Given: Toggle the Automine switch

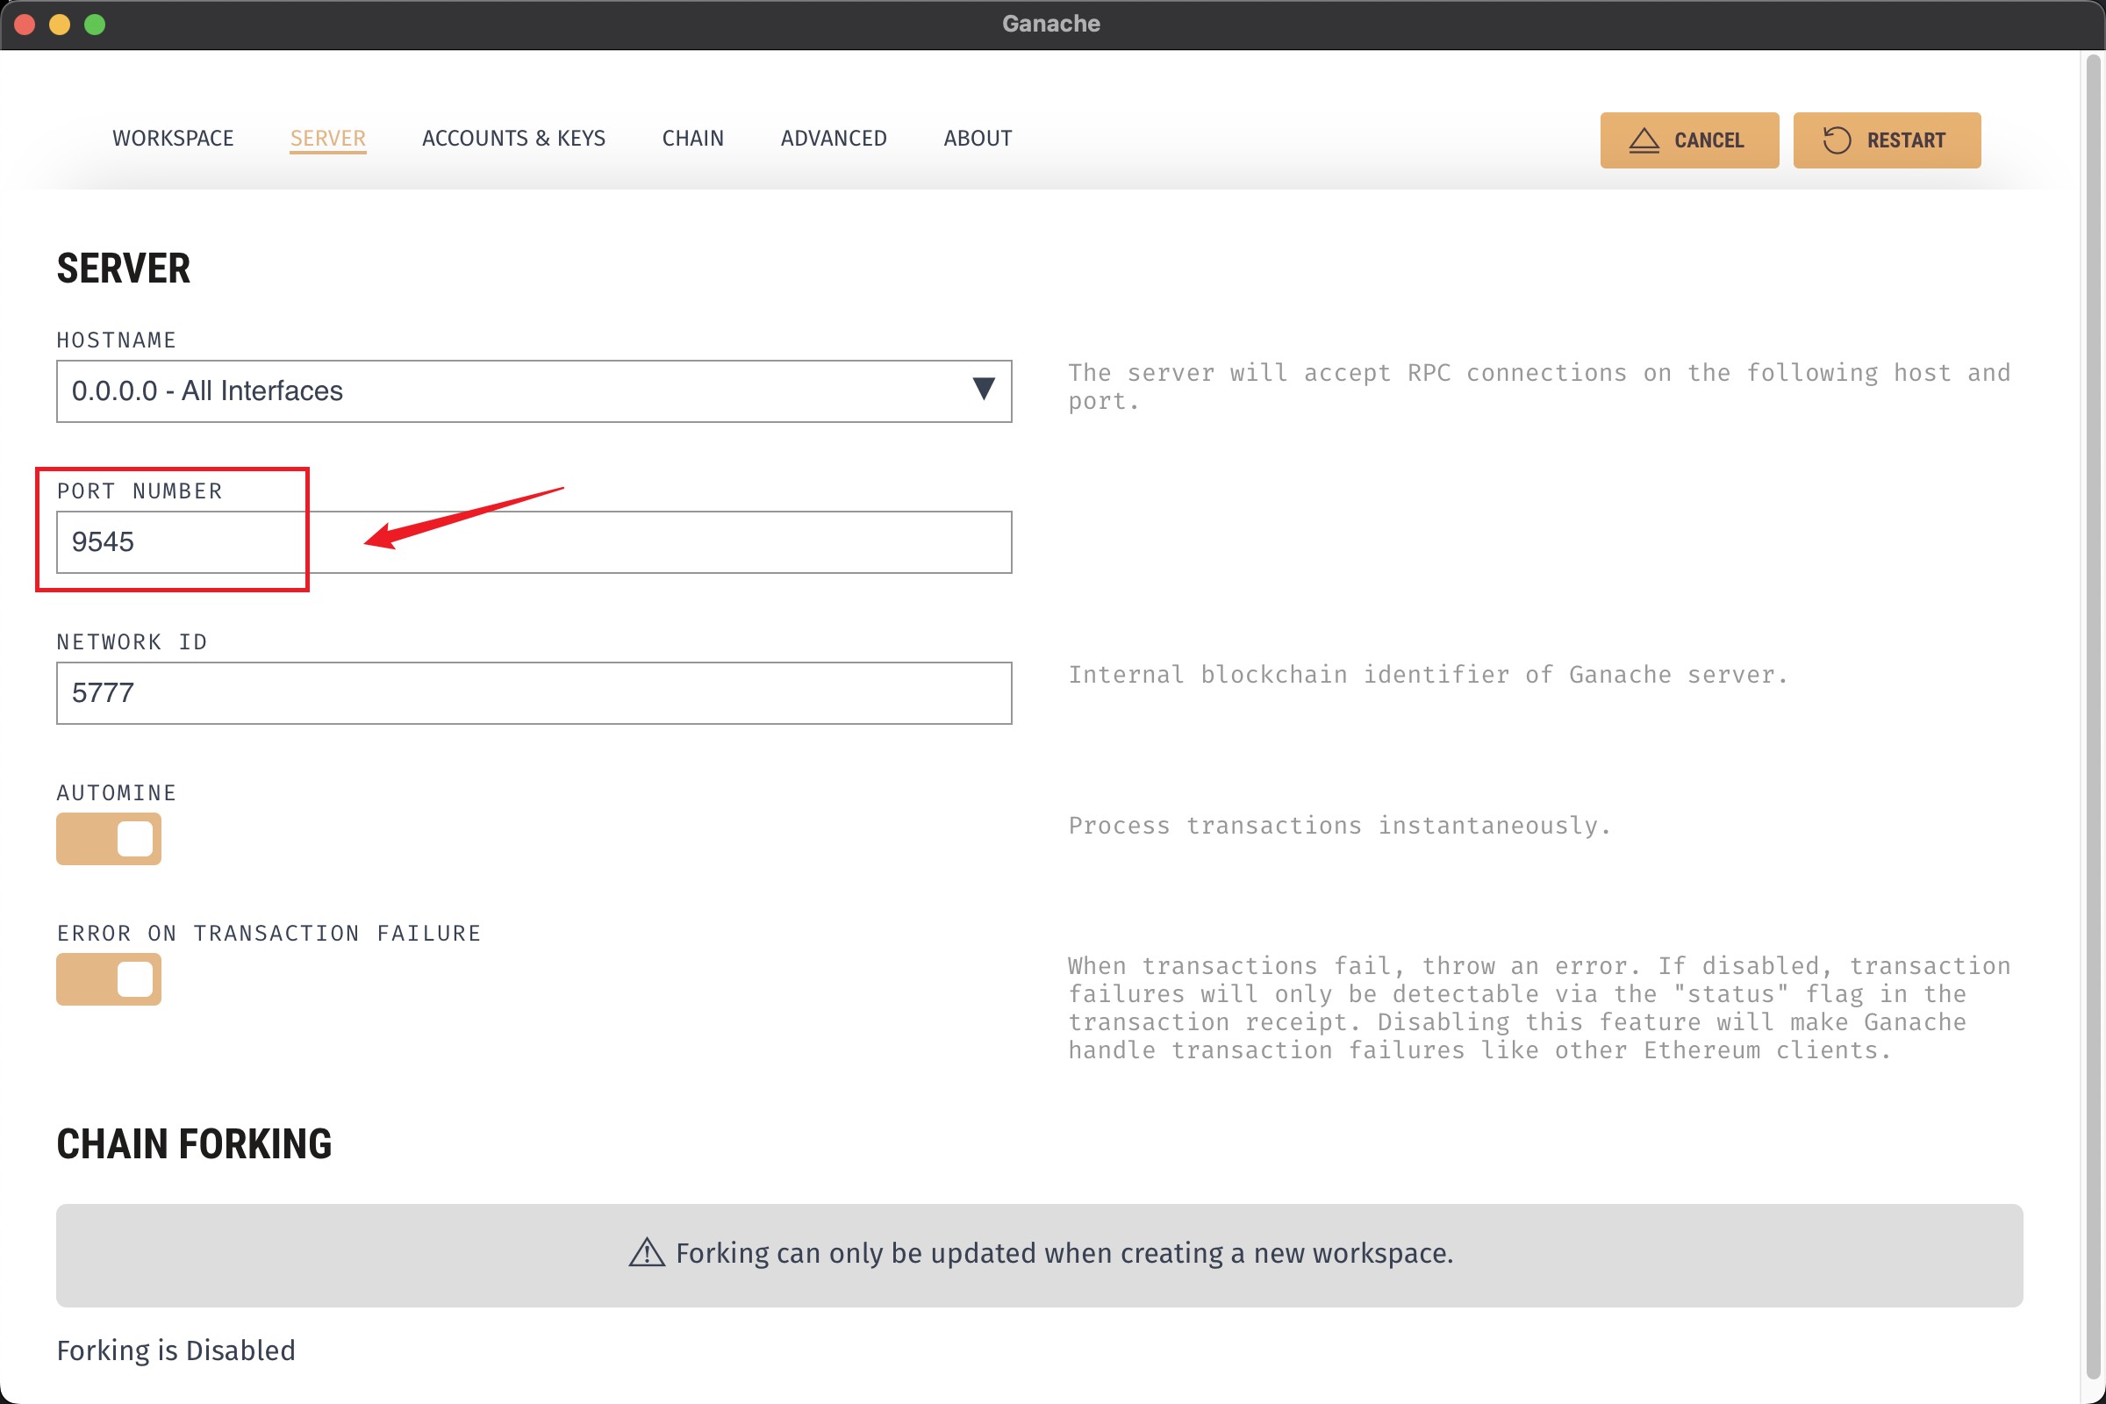Looking at the screenshot, I should 108,839.
